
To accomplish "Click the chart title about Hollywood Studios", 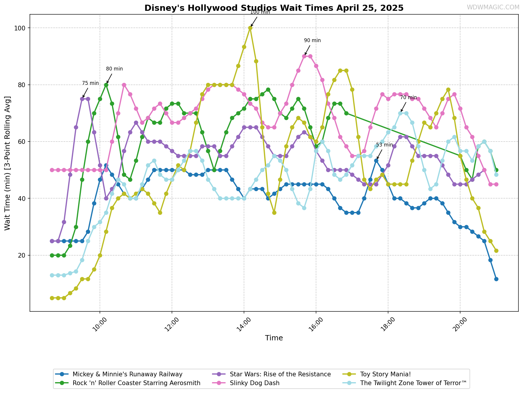I will (274, 8).
